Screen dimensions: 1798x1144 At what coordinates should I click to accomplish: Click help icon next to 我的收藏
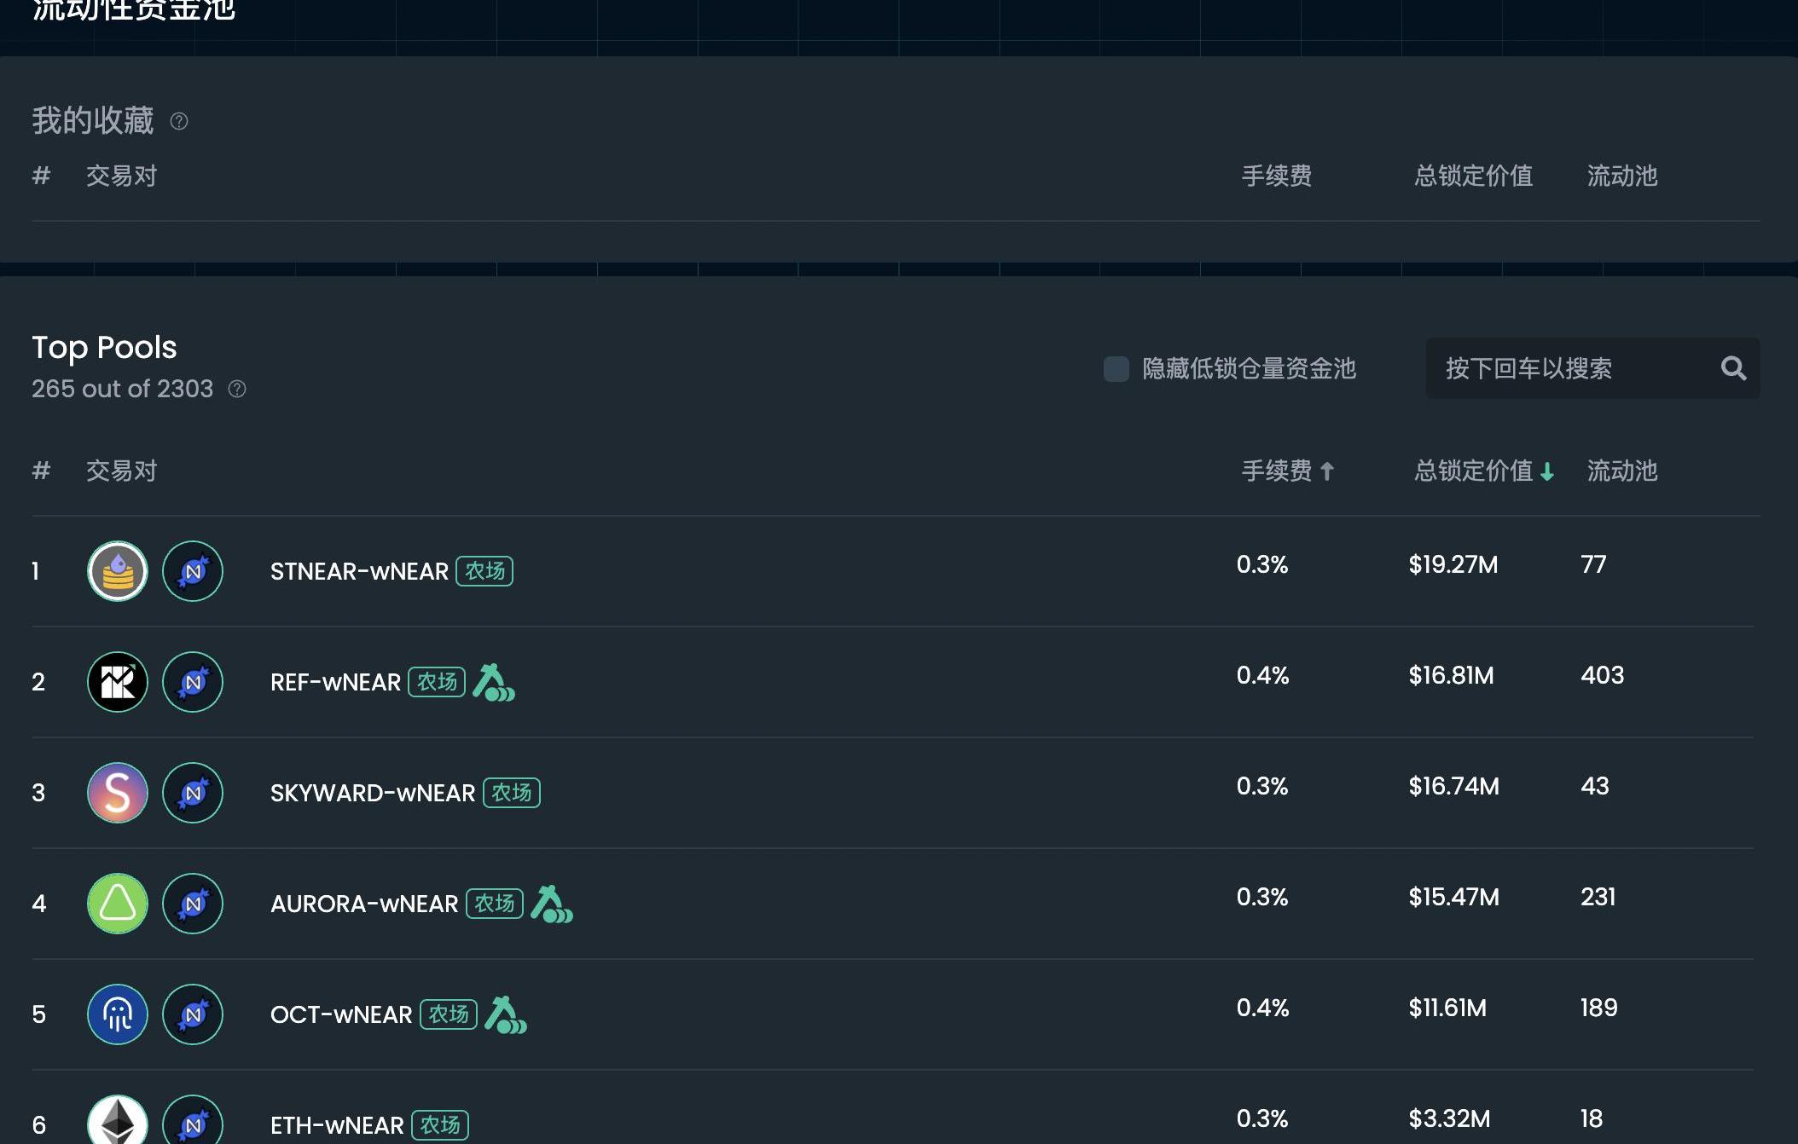tap(179, 121)
